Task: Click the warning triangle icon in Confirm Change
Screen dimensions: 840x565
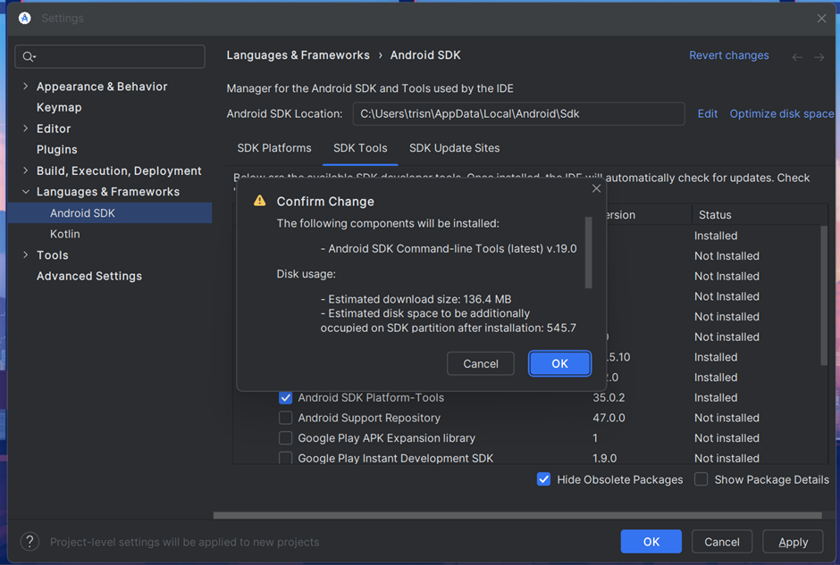Action: (x=260, y=201)
